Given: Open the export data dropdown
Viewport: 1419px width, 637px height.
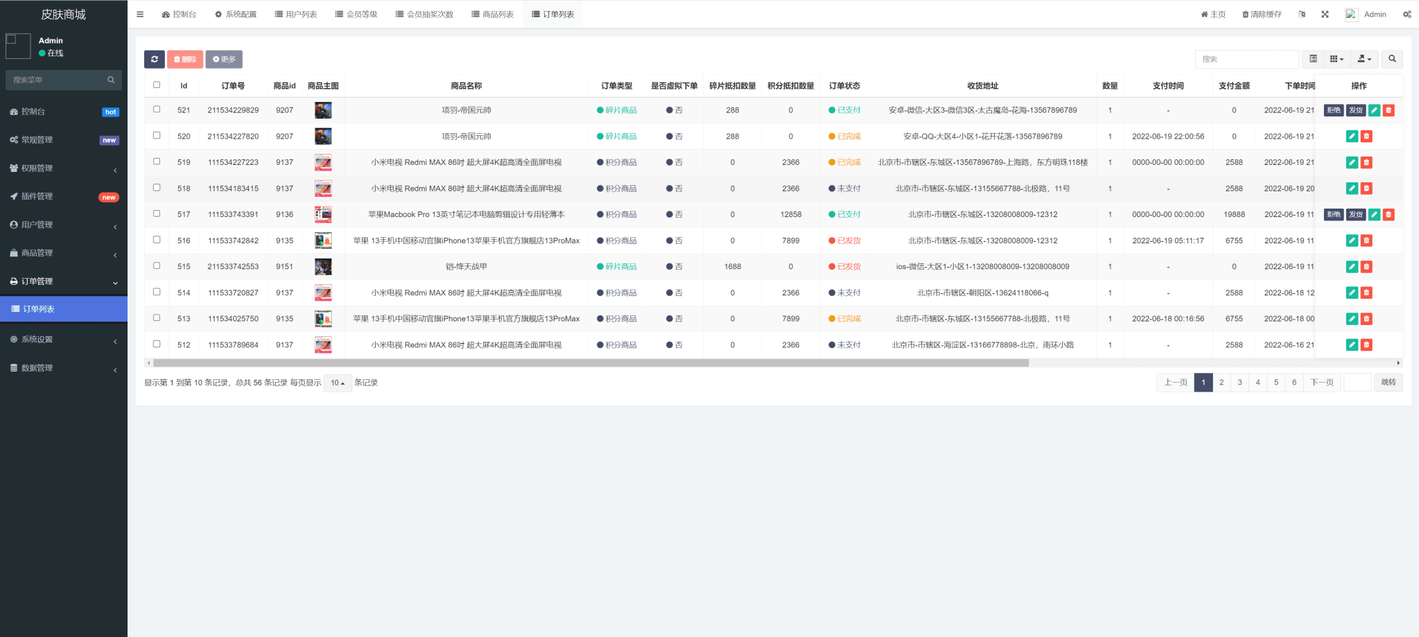Looking at the screenshot, I should pyautogui.click(x=1364, y=59).
